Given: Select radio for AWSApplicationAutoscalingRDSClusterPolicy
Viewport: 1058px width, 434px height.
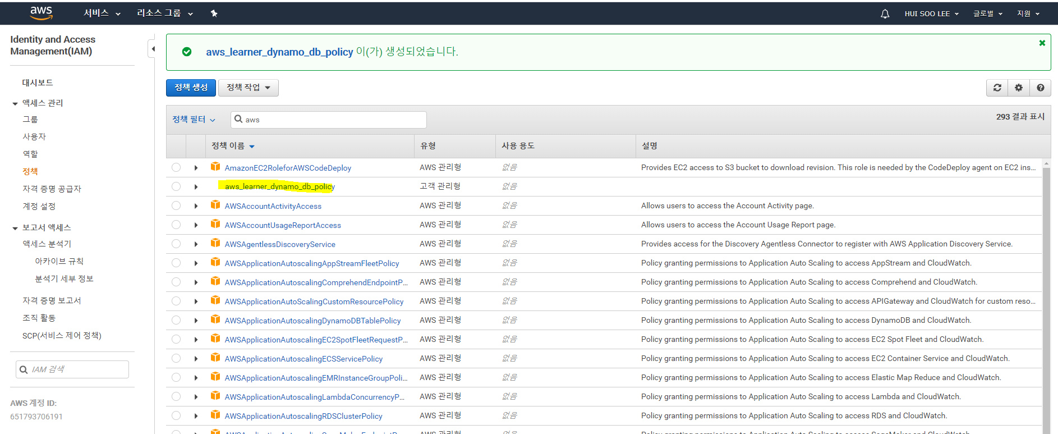Looking at the screenshot, I should (x=176, y=415).
